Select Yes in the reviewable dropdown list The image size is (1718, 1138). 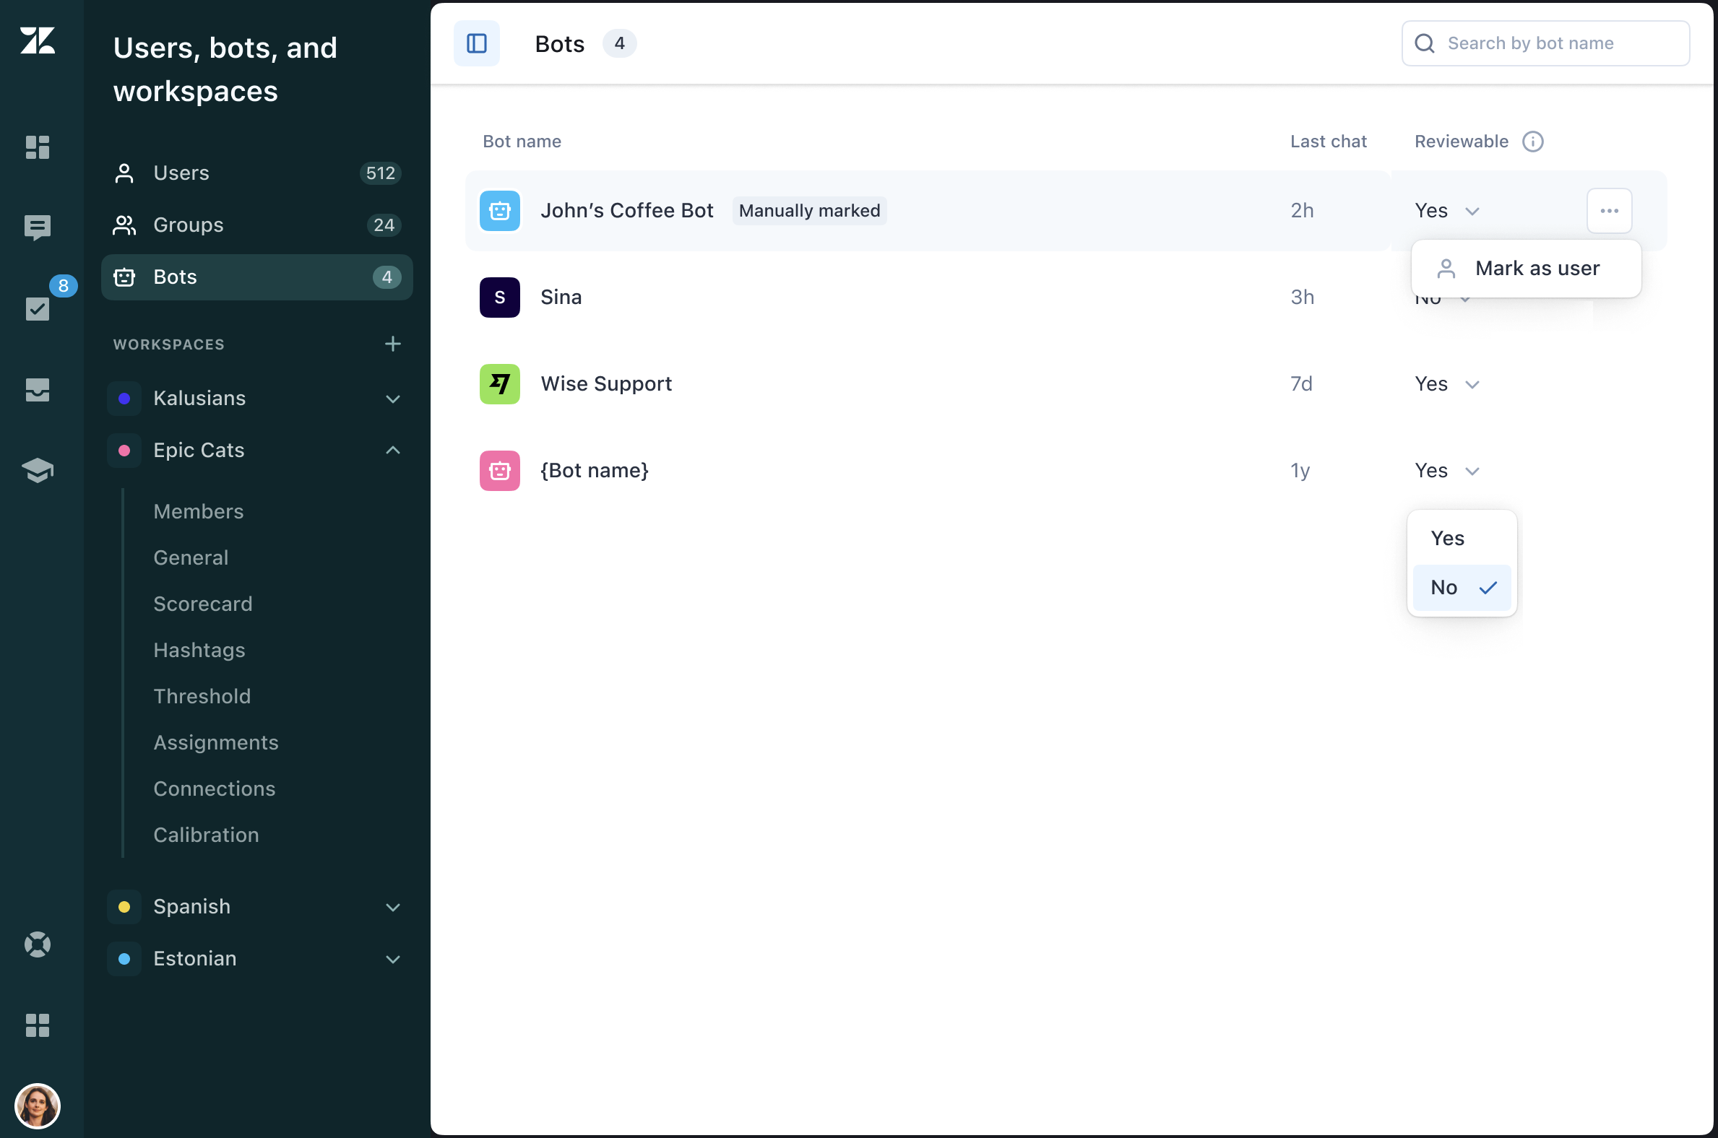[1447, 539]
